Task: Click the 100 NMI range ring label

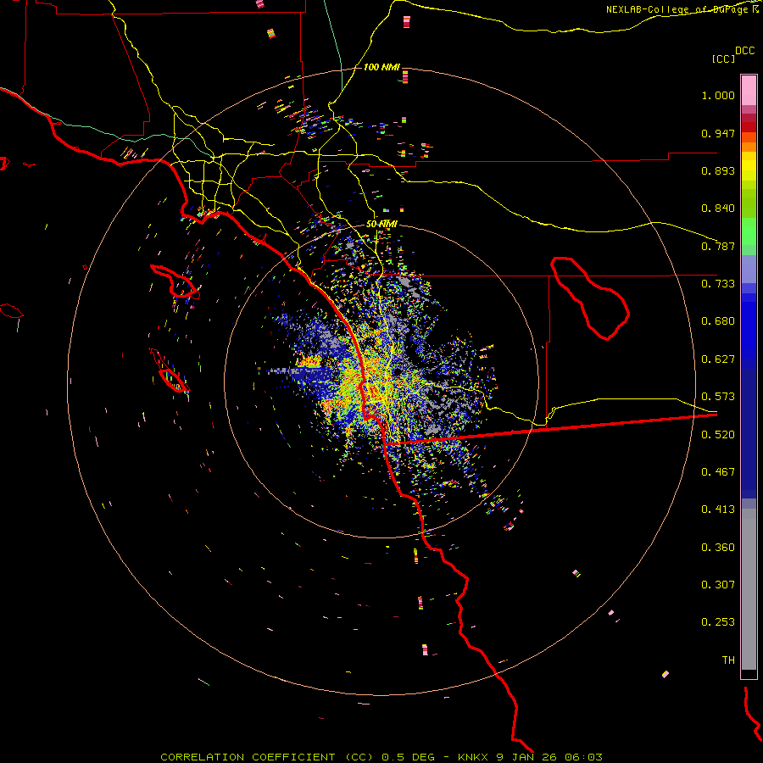Action: tap(381, 67)
